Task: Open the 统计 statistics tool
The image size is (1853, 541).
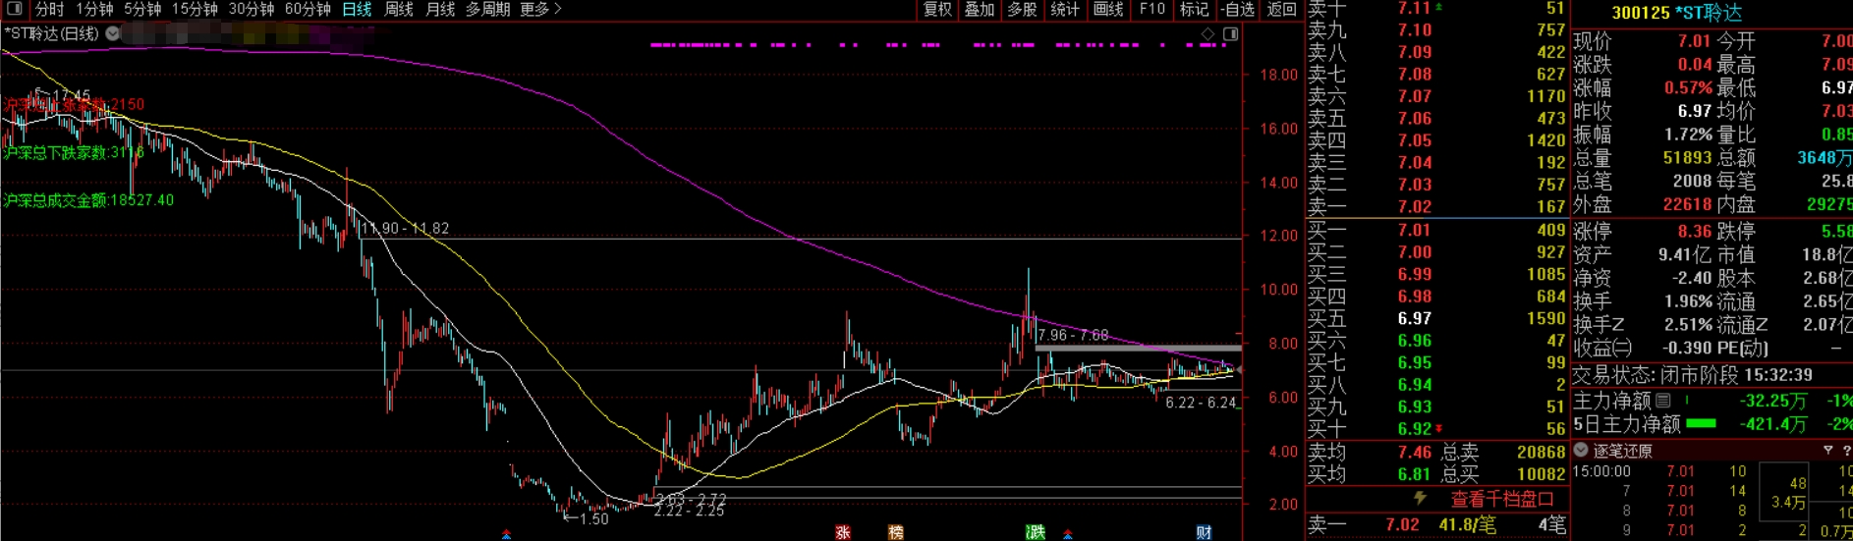Action: 1065,9
